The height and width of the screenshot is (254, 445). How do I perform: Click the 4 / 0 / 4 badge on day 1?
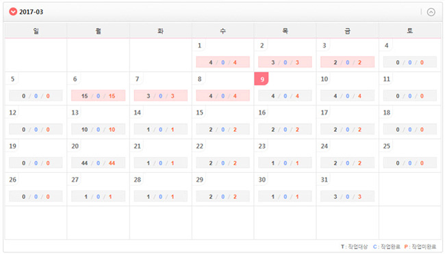pyautogui.click(x=222, y=62)
